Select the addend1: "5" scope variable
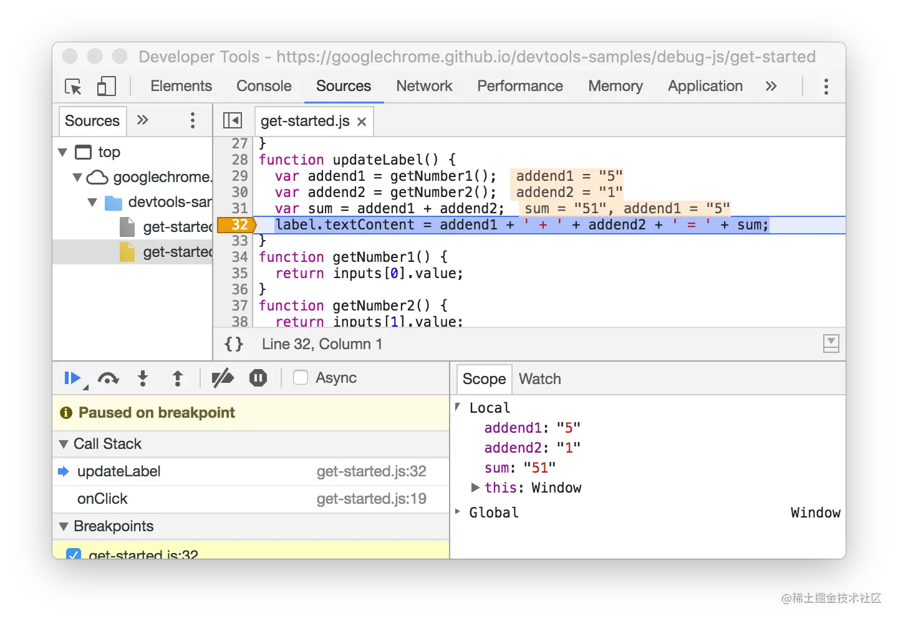This screenshot has width=898, height=621. [x=532, y=428]
